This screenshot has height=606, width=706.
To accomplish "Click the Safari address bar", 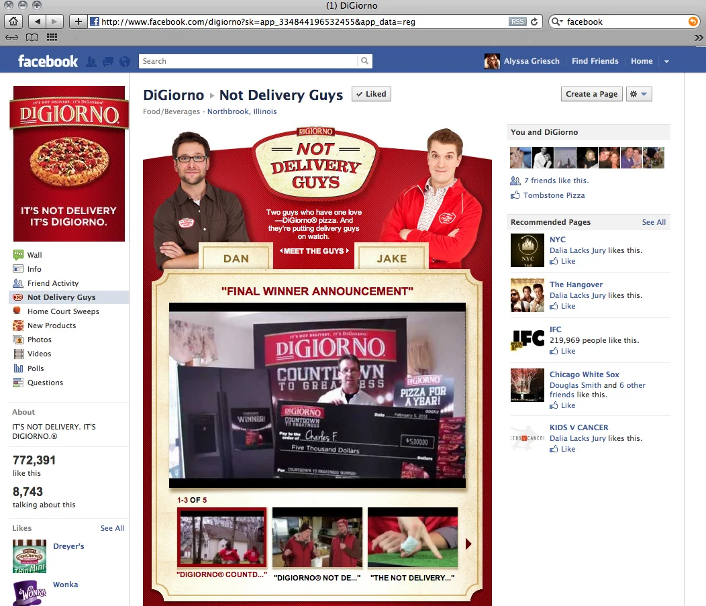I will (x=297, y=21).
